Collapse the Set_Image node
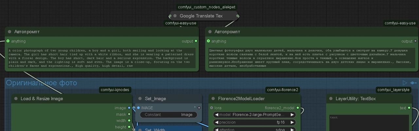This screenshot has width=419, height=131. (140, 99)
